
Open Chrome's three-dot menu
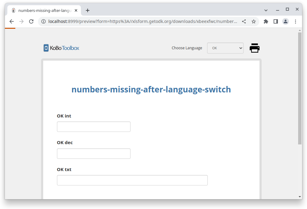coord(295,21)
